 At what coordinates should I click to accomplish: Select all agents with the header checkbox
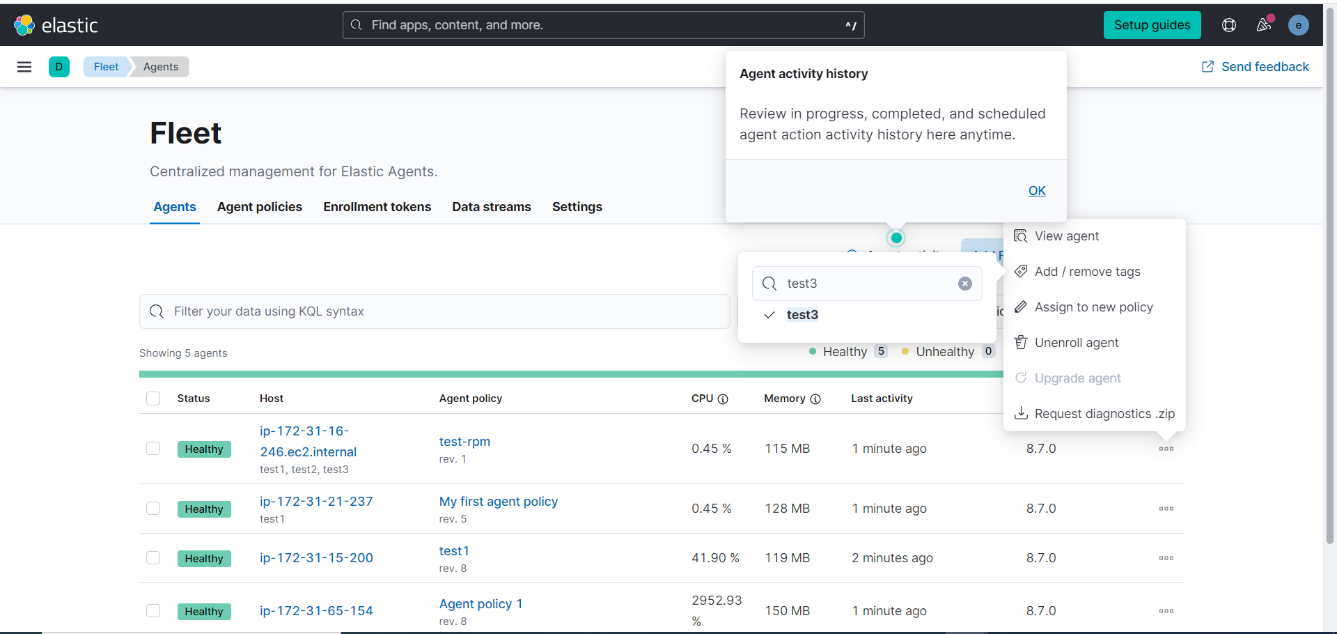tap(153, 399)
